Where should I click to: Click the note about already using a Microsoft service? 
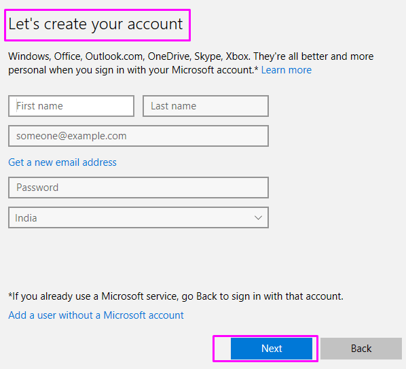click(x=176, y=296)
